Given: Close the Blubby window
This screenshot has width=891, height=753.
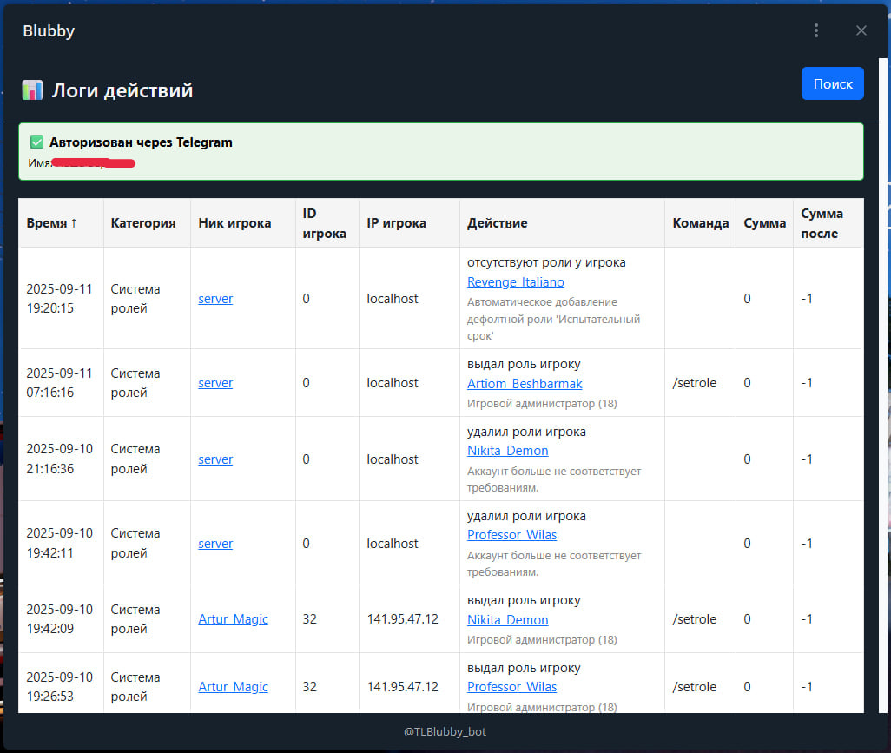Looking at the screenshot, I should [861, 30].
